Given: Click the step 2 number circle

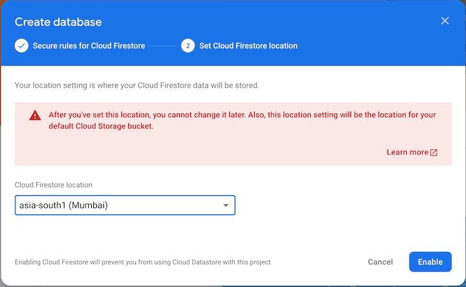Looking at the screenshot, I should pos(188,46).
